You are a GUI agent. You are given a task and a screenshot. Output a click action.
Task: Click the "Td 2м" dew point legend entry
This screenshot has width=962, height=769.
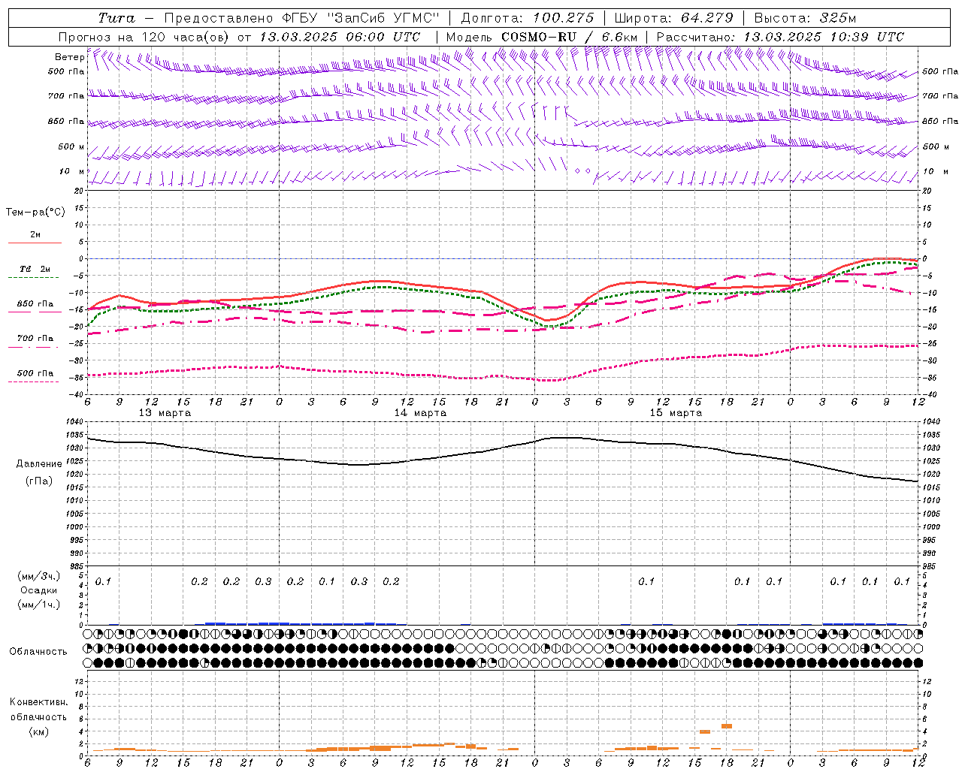[35, 269]
